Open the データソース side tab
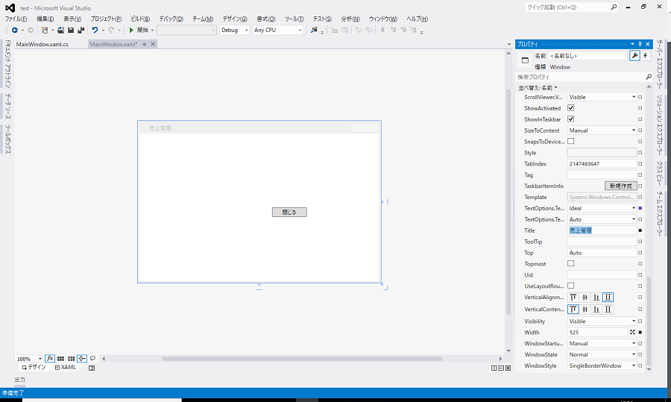Screen dimensions: 671x402 point(7,106)
